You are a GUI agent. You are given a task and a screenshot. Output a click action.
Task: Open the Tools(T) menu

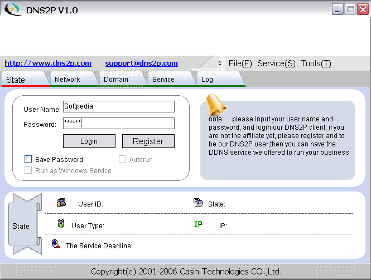316,63
